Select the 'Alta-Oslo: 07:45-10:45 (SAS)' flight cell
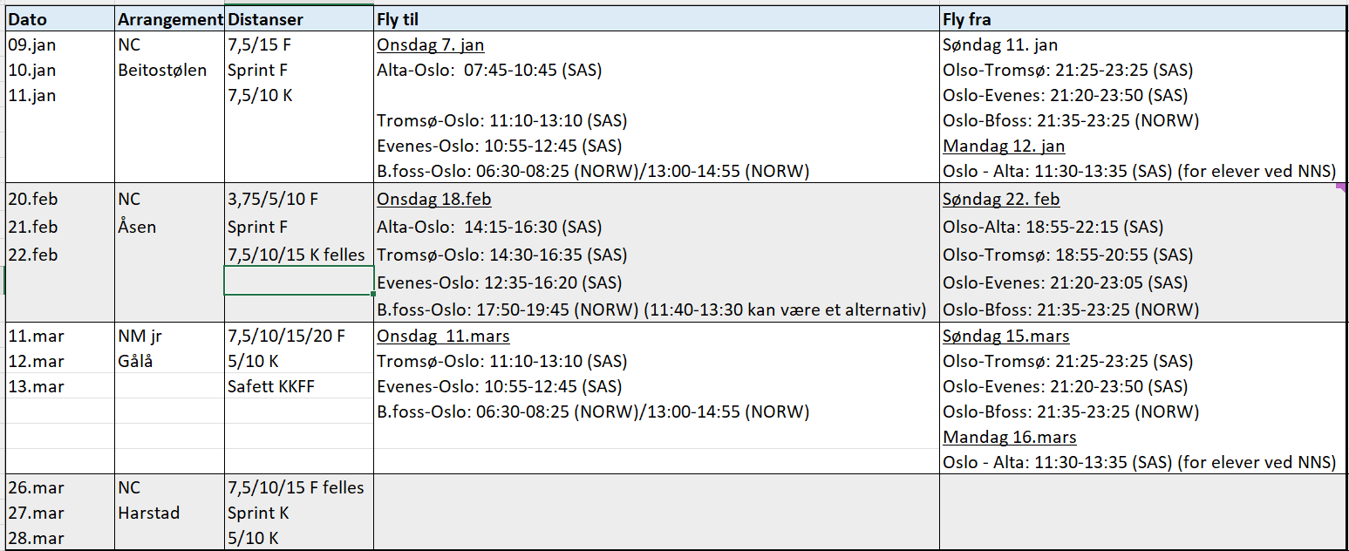The image size is (1349, 551). point(488,71)
